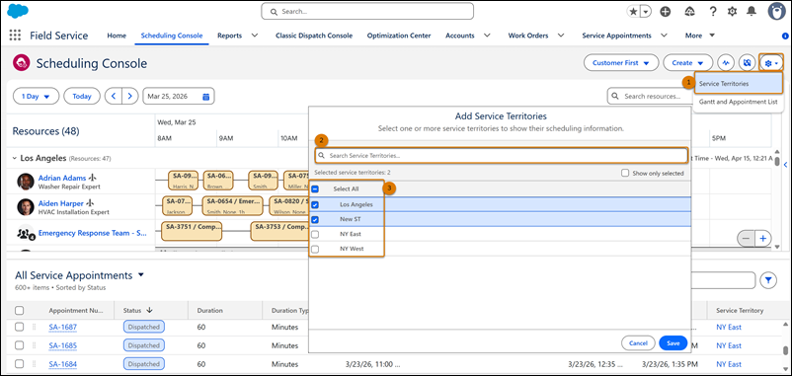Open the Help question mark icon

point(713,12)
